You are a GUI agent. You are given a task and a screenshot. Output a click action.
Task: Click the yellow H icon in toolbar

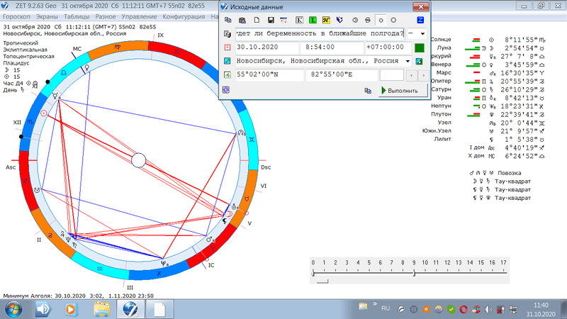tap(326, 19)
